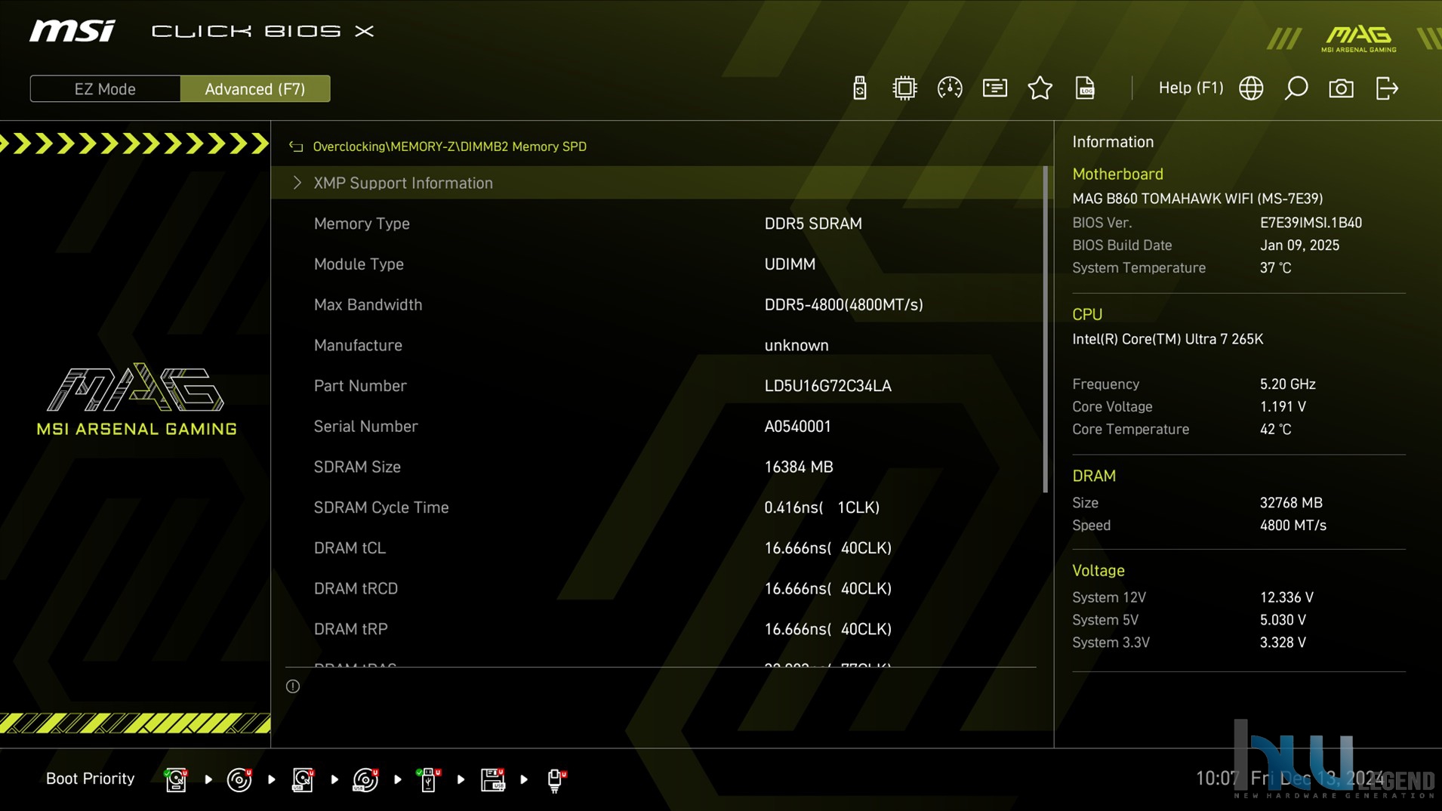Click MAG B860 TOMAHAWK WIFI (MS-7E39) text

(1197, 199)
